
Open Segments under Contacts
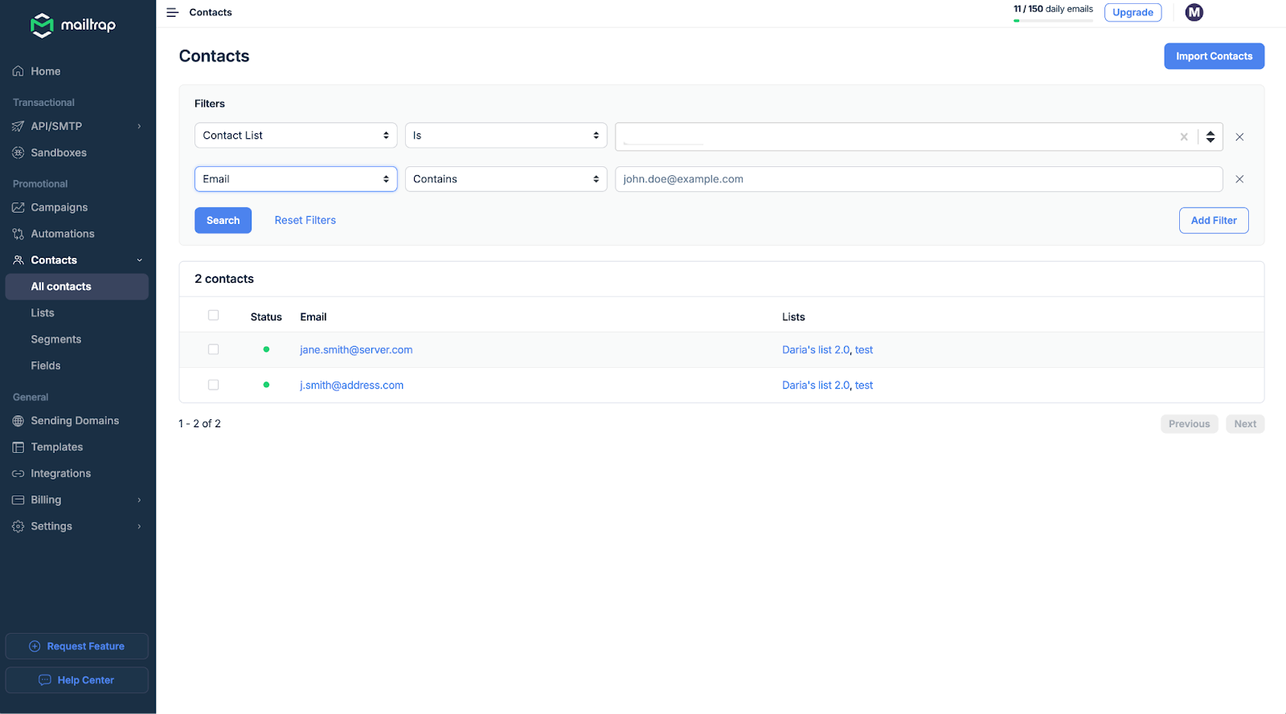click(56, 340)
